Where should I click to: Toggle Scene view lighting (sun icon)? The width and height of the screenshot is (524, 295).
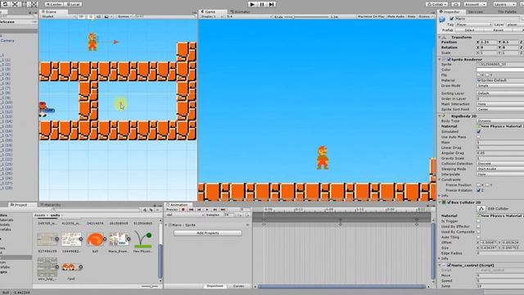pos(91,16)
